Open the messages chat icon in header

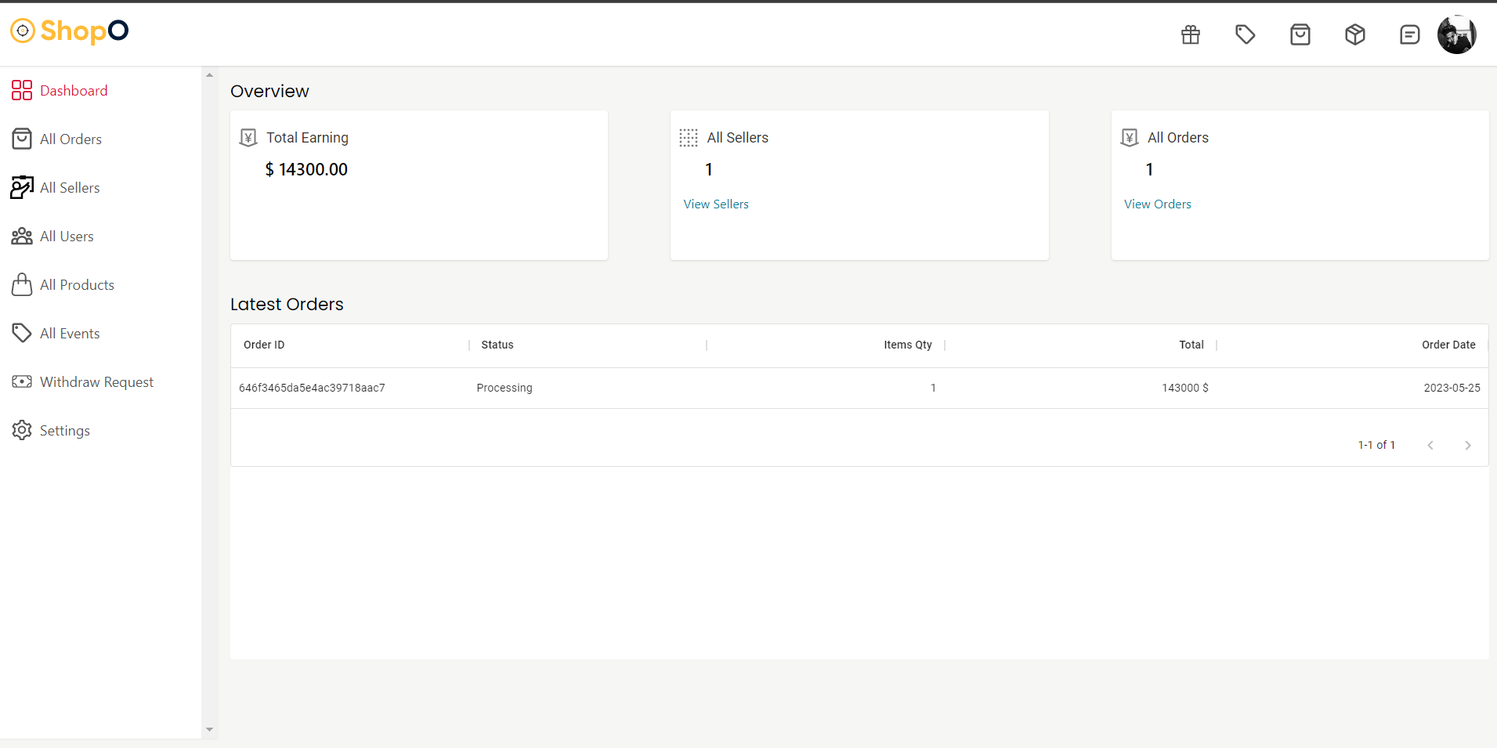(x=1408, y=34)
